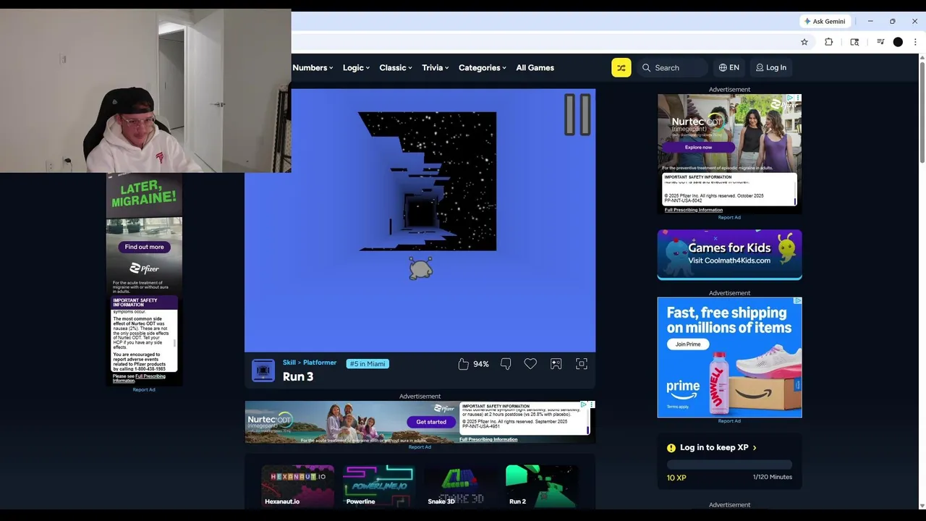This screenshot has width=926, height=521.
Task: Like Run 3 with thumbs up
Action: point(463,364)
